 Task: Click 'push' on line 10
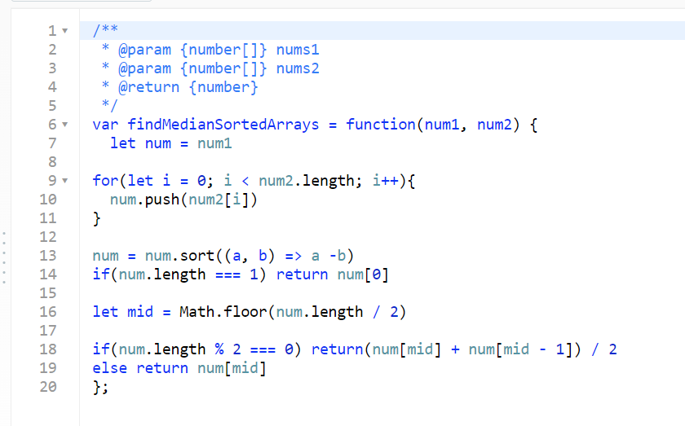tap(162, 200)
